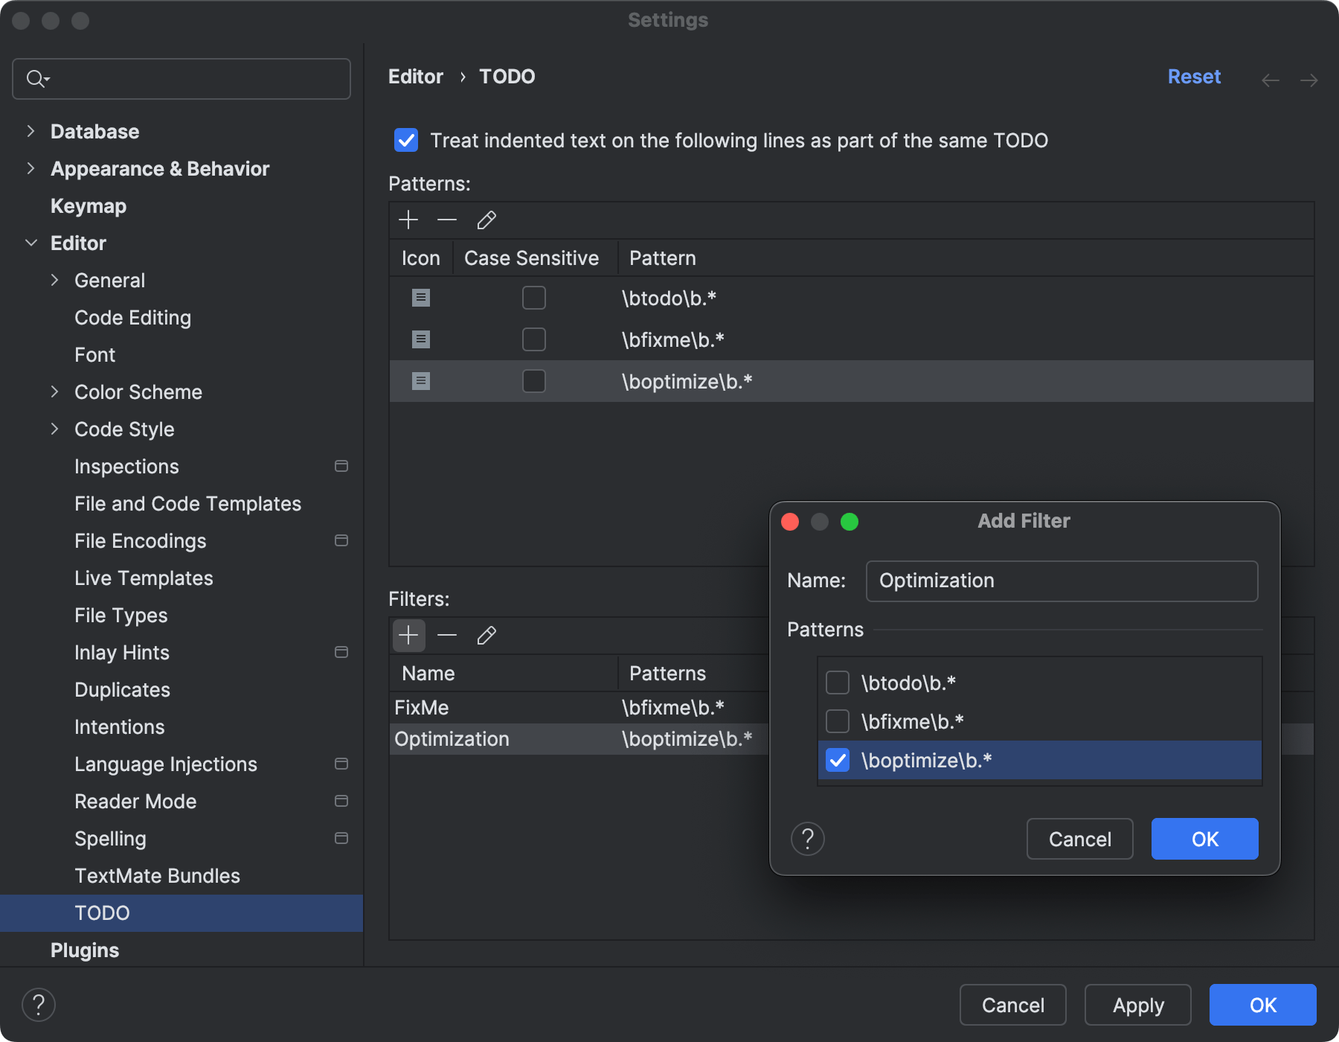Image resolution: width=1339 pixels, height=1042 pixels.
Task: Uncheck treat indented text as same TODO
Action: click(x=405, y=140)
